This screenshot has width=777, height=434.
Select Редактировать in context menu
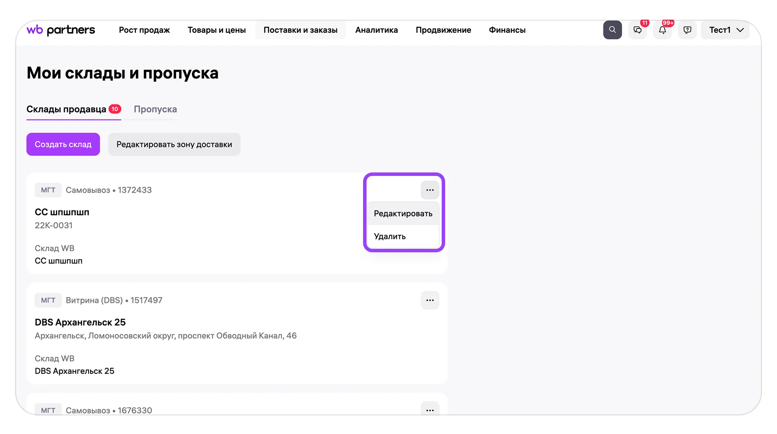pyautogui.click(x=403, y=214)
